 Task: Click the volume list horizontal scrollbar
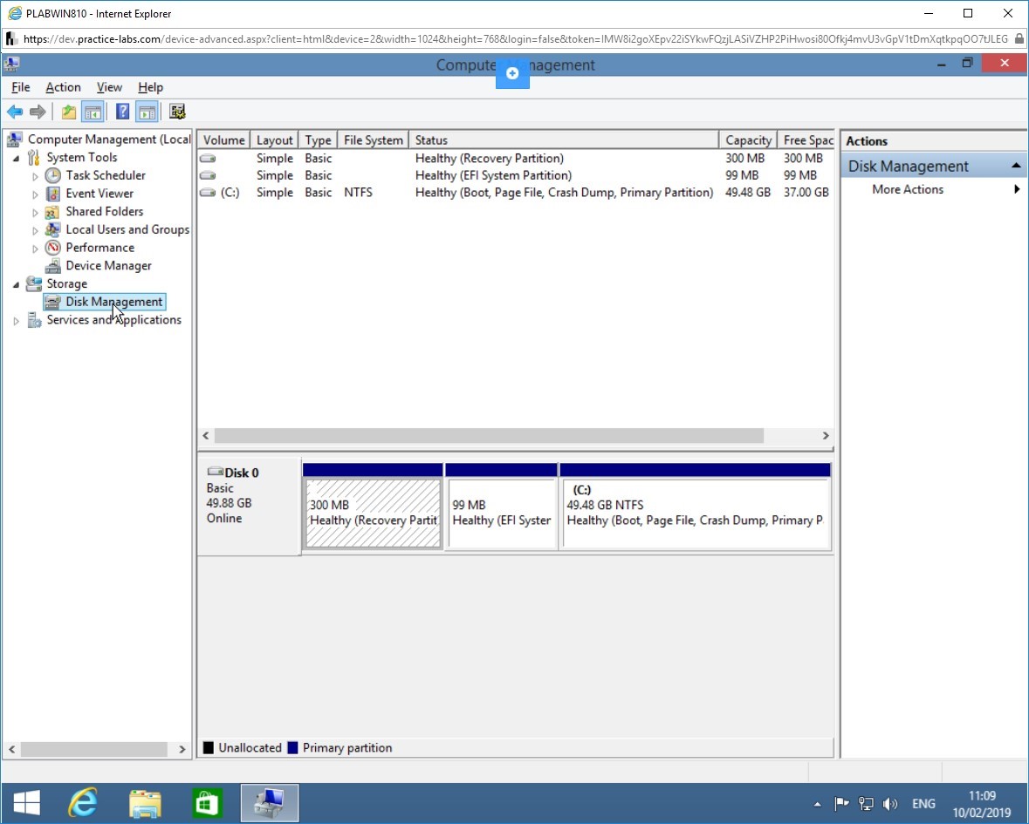[x=489, y=436]
